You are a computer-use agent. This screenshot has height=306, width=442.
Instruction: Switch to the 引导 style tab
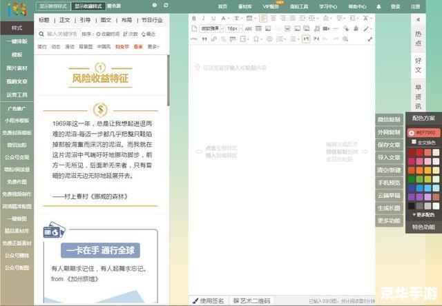[85, 20]
